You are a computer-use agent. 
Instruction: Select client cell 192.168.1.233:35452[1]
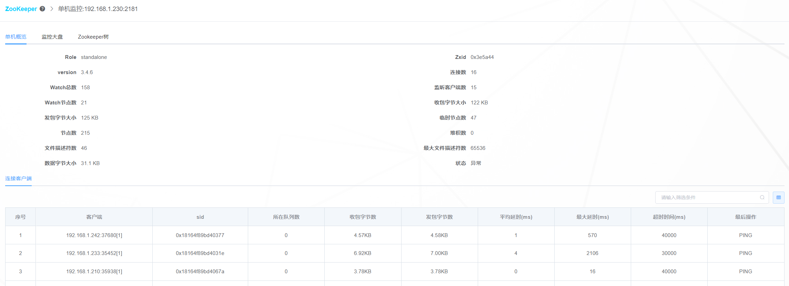point(94,253)
